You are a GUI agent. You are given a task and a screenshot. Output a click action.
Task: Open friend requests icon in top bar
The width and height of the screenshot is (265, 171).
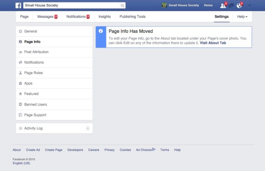point(223,6)
